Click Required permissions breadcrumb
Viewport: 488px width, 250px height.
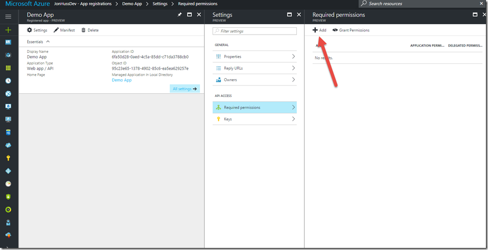(197, 4)
